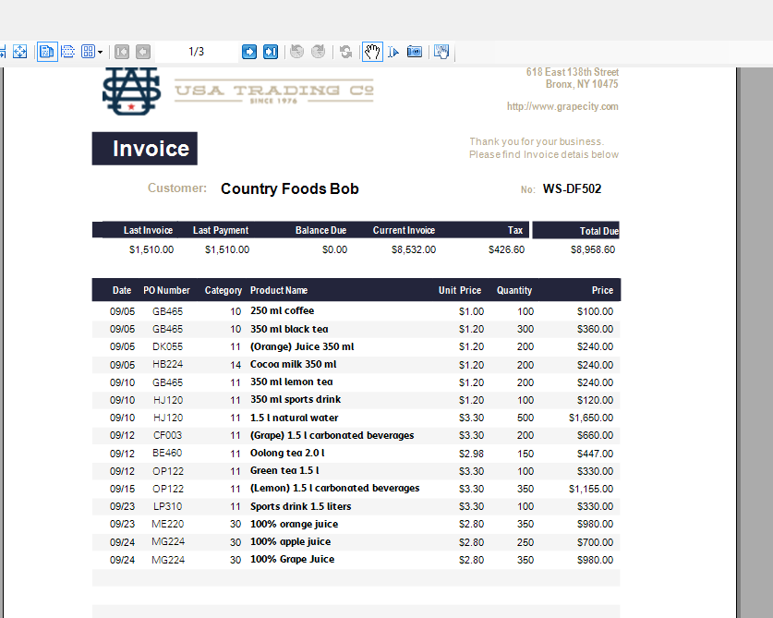Select the snapshot camera tool
773x618 pixels.
pos(415,52)
